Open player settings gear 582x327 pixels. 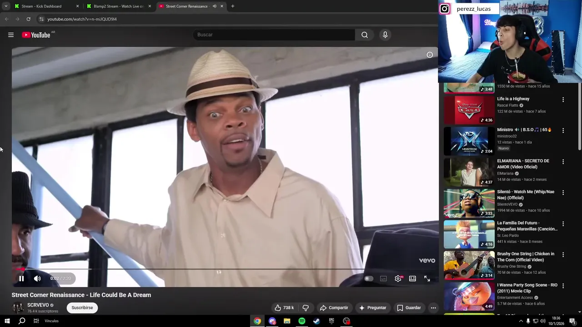click(x=398, y=278)
